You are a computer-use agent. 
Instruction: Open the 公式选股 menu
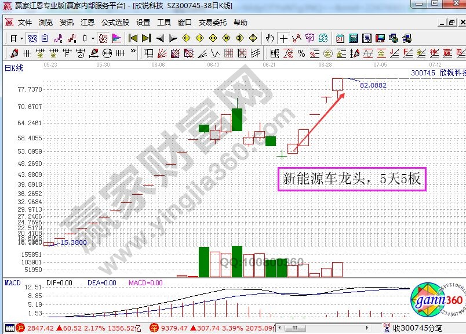(115, 23)
